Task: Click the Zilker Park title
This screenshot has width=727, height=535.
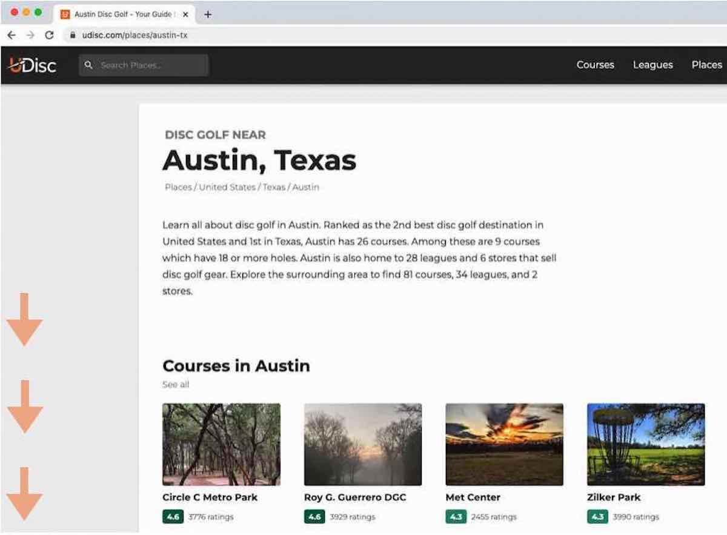Action: [x=614, y=497]
